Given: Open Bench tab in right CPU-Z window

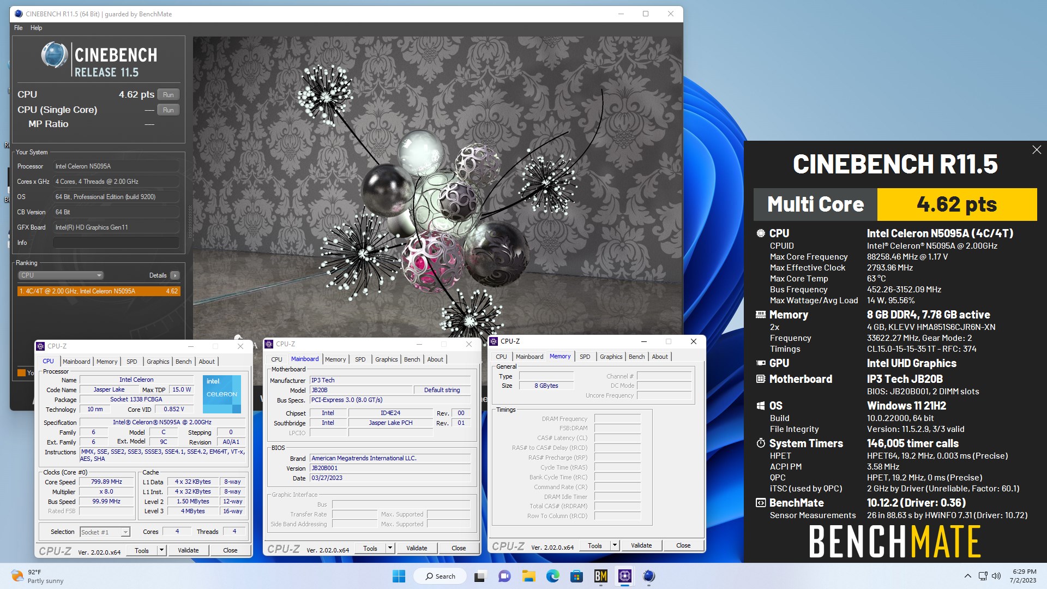Looking at the screenshot, I should [637, 357].
